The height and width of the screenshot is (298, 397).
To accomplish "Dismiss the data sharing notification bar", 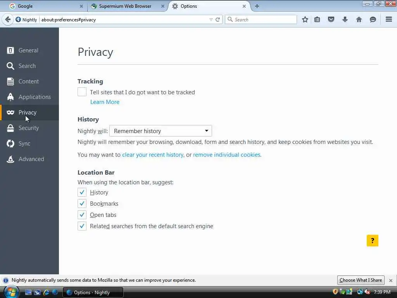I will pos(391,280).
